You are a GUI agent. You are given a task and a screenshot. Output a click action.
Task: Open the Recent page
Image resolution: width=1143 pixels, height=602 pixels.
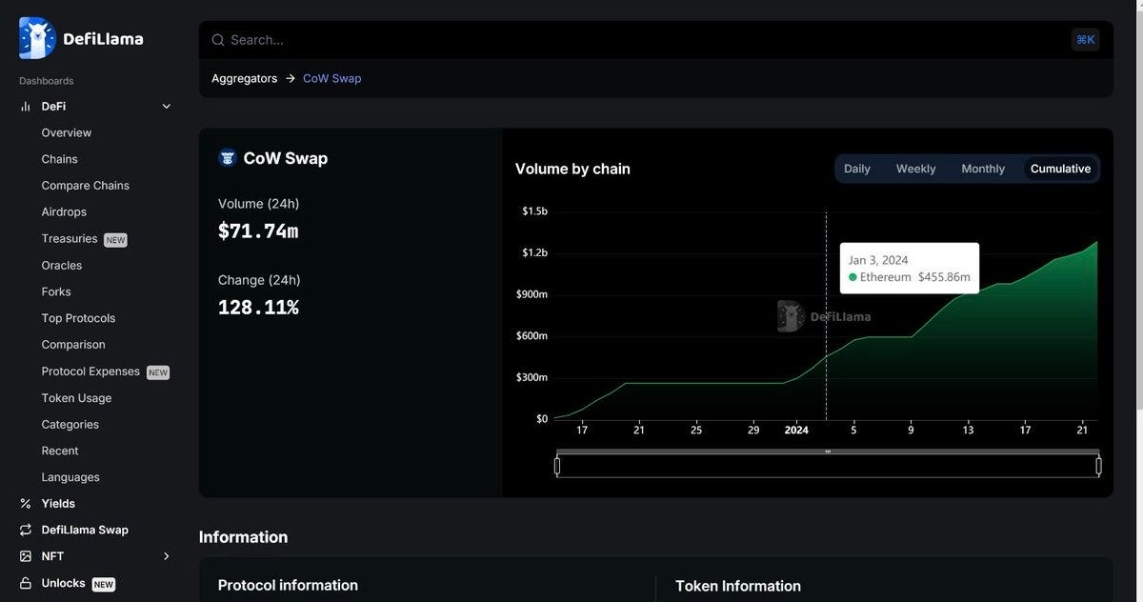(60, 451)
